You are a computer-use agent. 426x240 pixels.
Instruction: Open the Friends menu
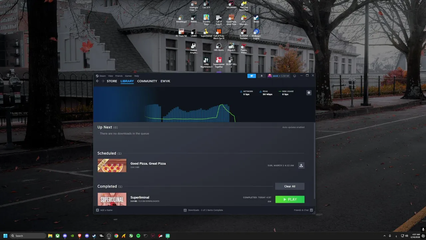pos(119,76)
